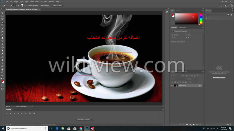Viewport: 234px width, 131px height.
Task: Open brush options picker arrow
Action: point(25,6)
